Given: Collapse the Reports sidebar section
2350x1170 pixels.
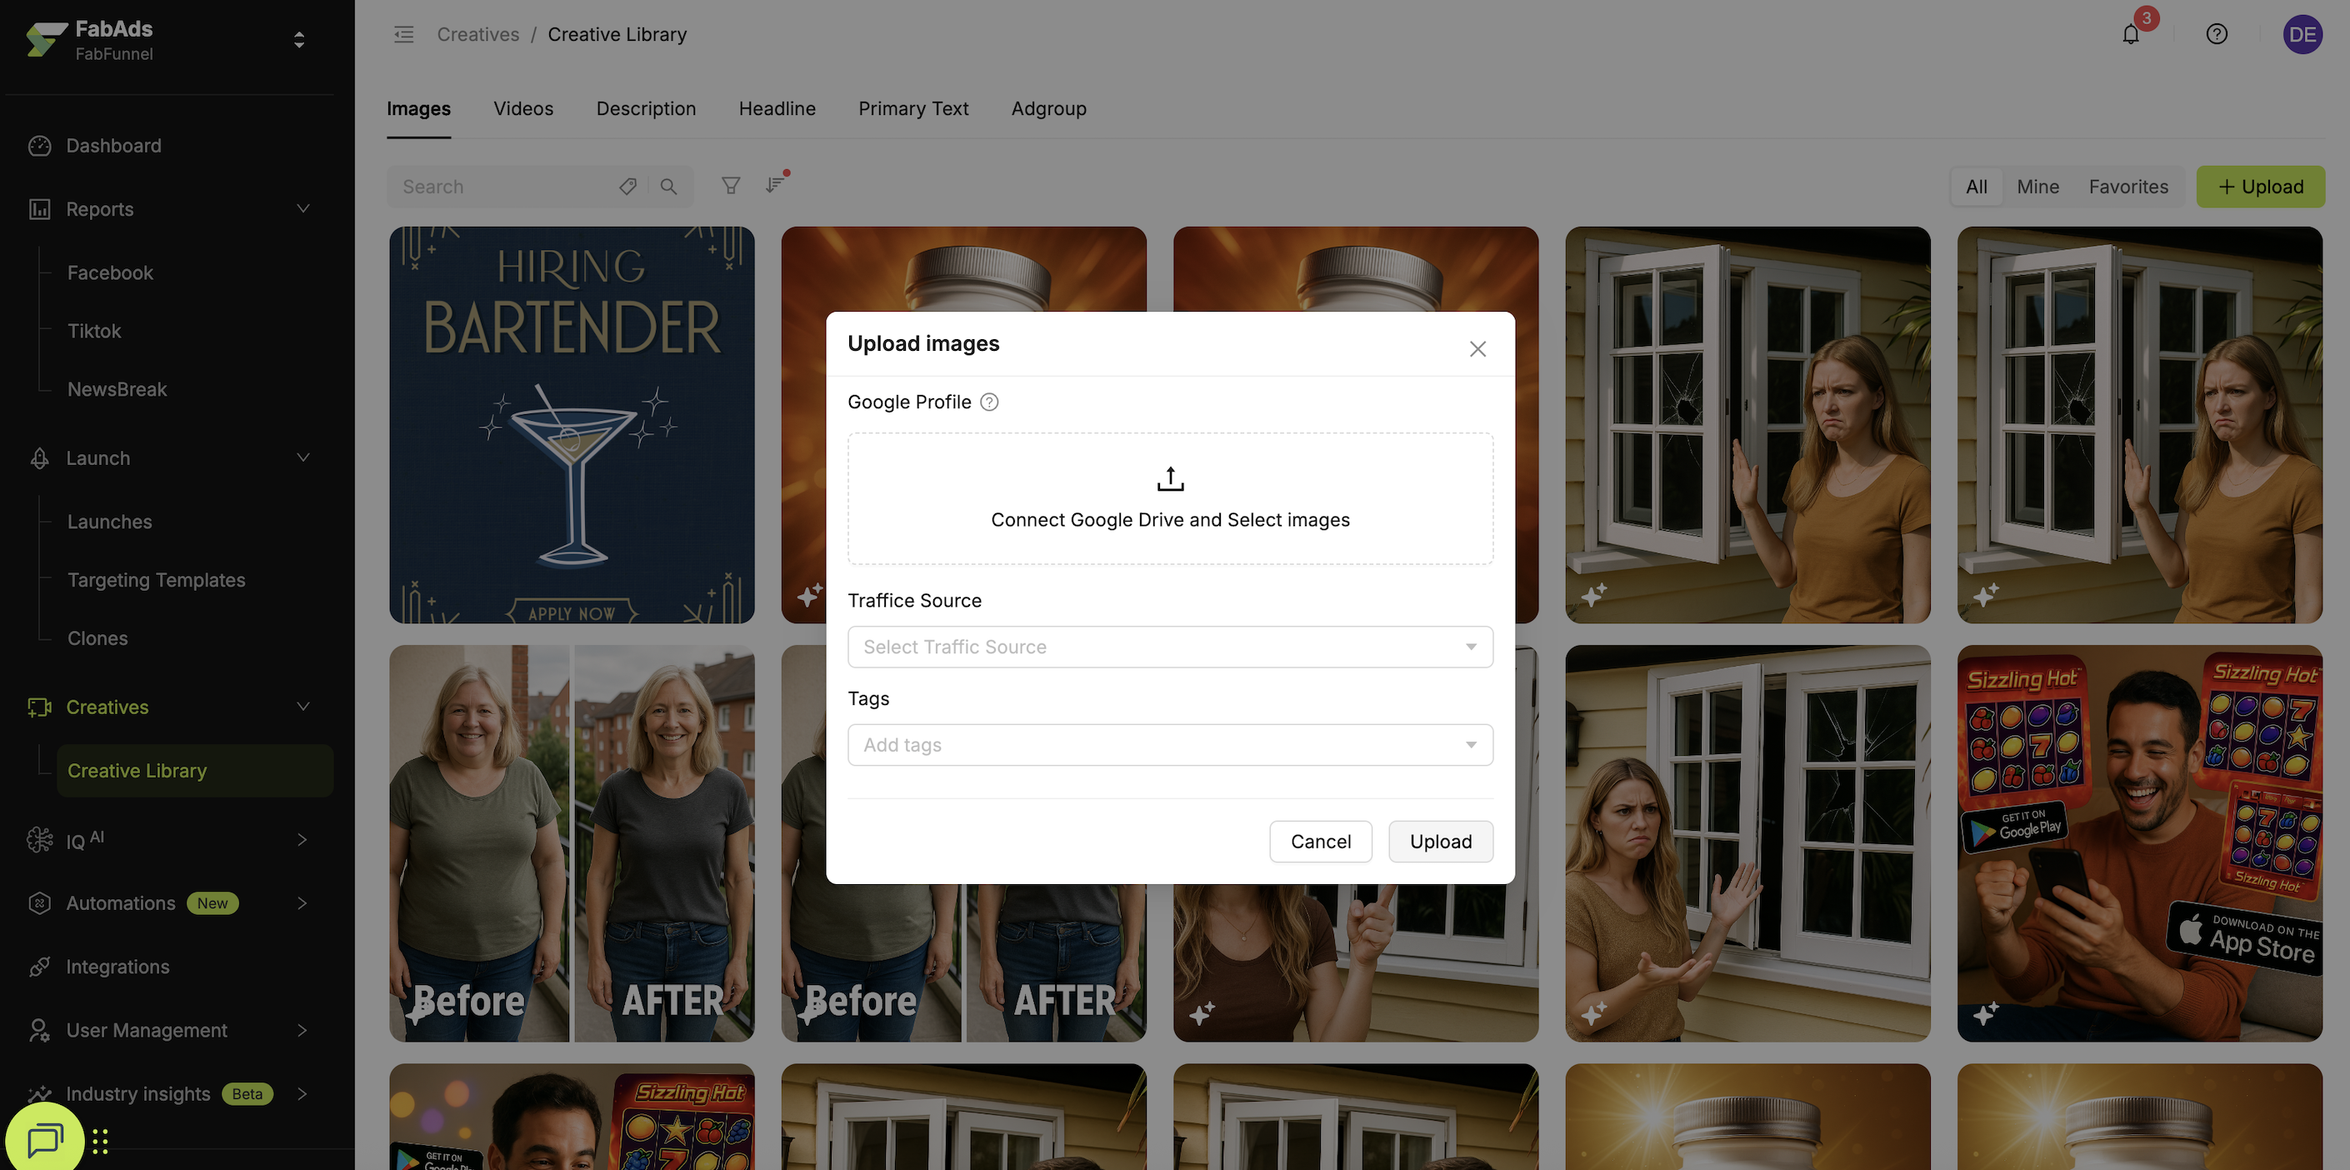Looking at the screenshot, I should click(302, 209).
